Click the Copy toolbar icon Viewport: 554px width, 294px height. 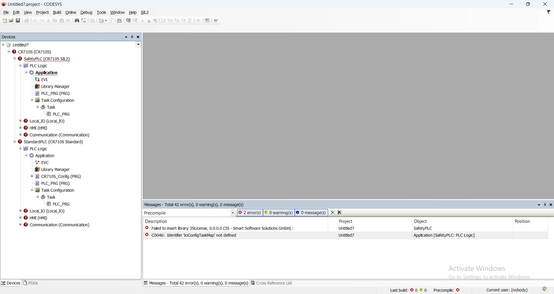coord(55,20)
